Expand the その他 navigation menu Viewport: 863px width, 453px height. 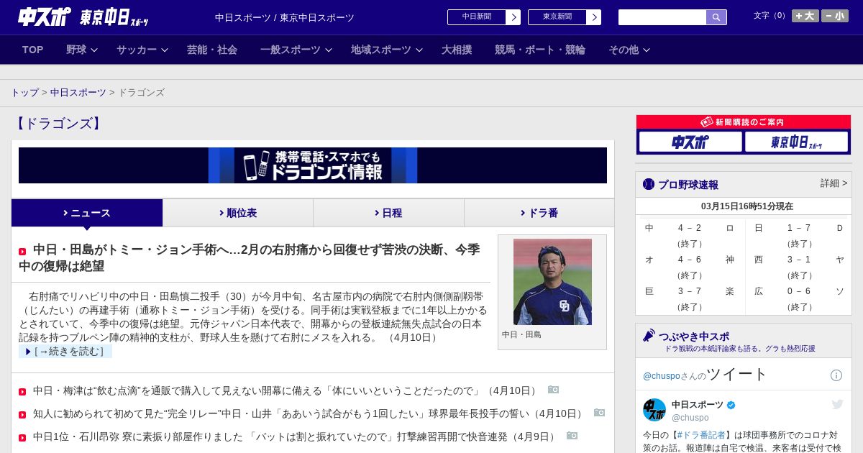tap(629, 50)
